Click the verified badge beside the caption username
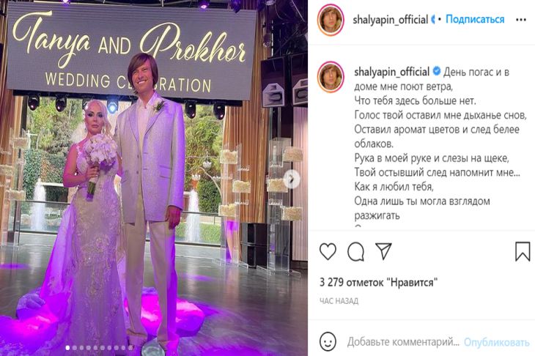 pyautogui.click(x=437, y=71)
